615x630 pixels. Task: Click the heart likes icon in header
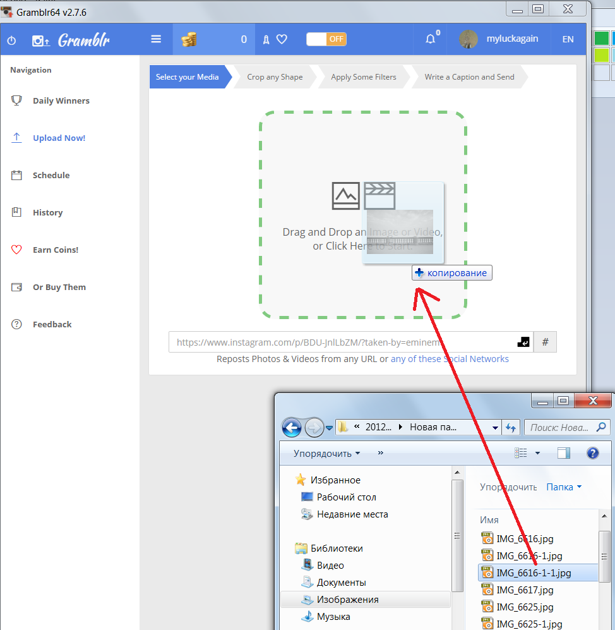coord(282,39)
